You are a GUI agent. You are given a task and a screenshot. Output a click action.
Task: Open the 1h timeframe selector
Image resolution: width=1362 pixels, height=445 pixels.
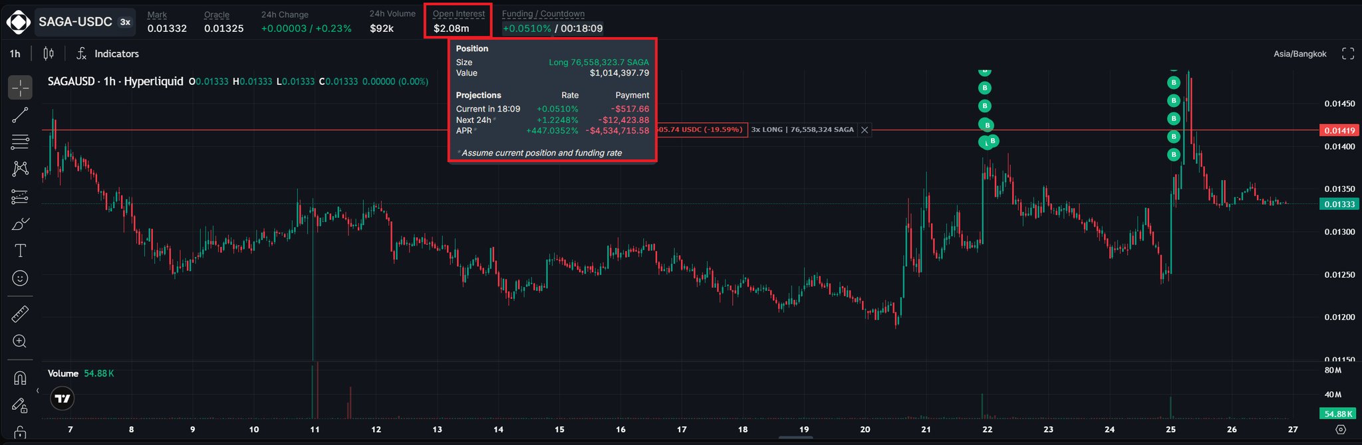click(x=15, y=54)
